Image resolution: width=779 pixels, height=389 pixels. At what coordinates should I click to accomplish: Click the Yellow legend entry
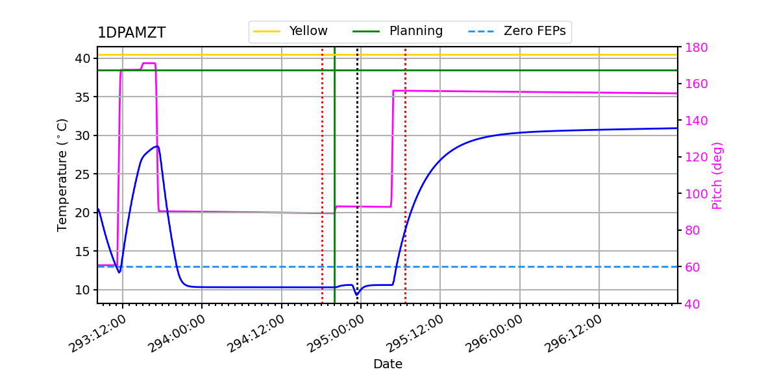click(x=290, y=31)
